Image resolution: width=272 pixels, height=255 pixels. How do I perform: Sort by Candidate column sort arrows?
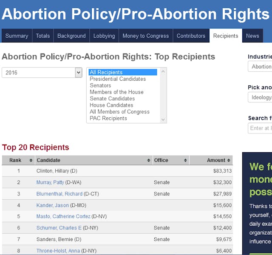click(x=149, y=160)
